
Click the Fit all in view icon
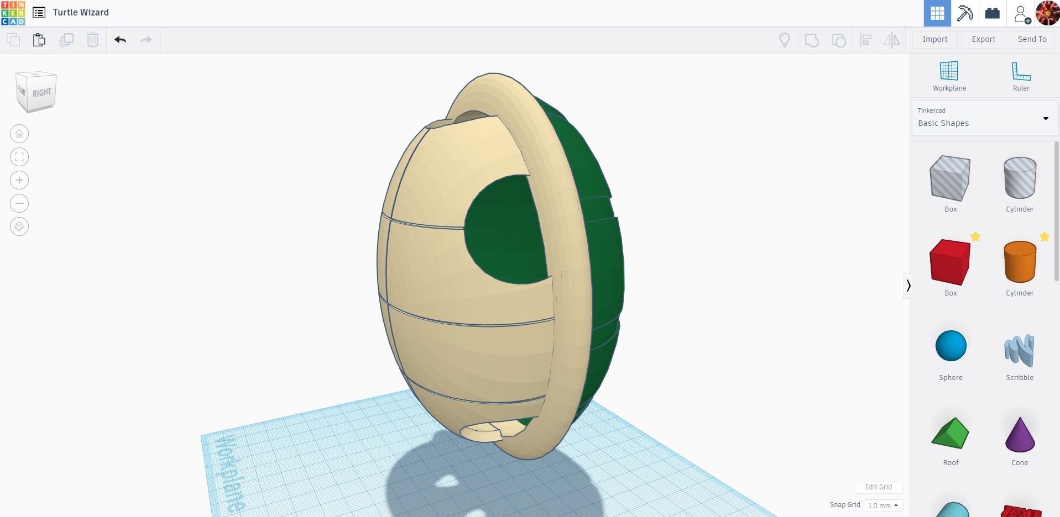[x=19, y=157]
